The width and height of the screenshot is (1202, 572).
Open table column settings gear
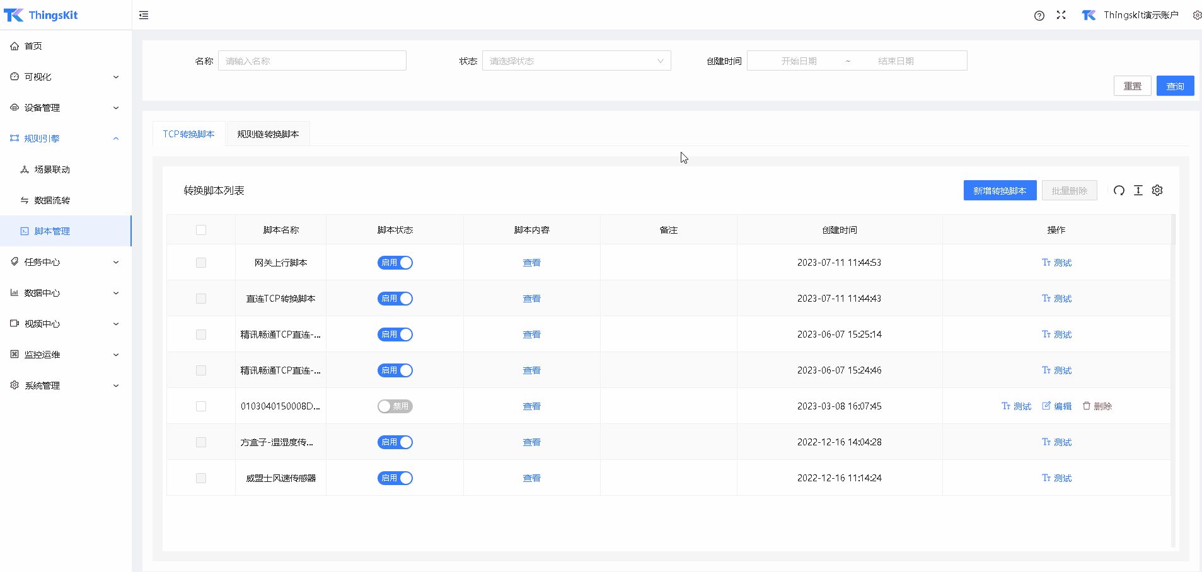tap(1157, 190)
